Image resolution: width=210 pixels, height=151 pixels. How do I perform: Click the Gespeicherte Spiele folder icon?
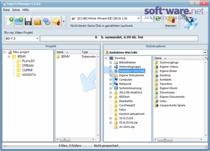click(156, 105)
